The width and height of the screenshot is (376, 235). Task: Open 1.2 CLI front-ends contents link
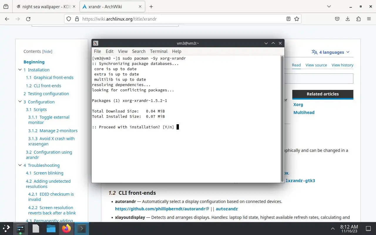coord(43,86)
